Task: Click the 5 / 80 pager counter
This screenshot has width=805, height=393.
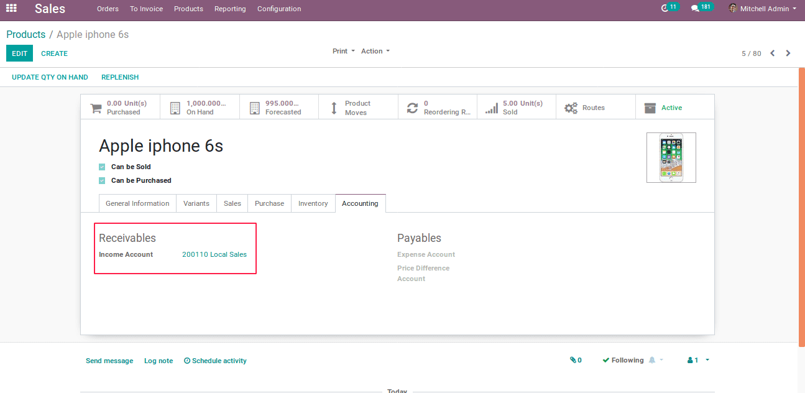Action: coord(751,53)
